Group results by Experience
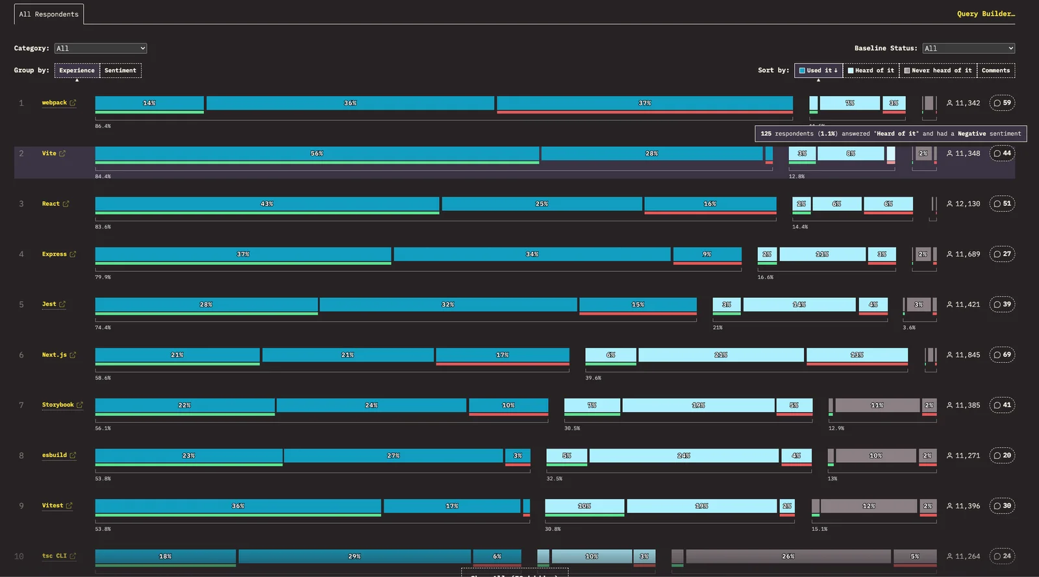The height and width of the screenshot is (577, 1039). 77,70
